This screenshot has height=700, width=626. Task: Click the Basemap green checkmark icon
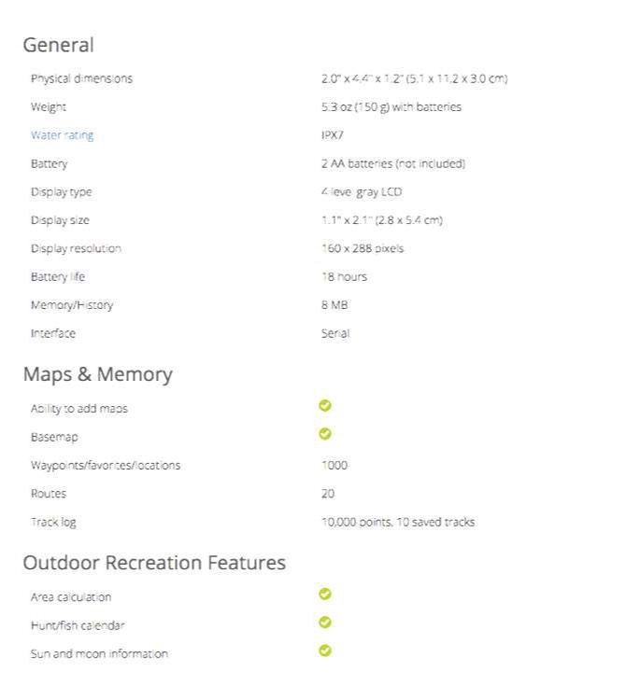[325, 433]
